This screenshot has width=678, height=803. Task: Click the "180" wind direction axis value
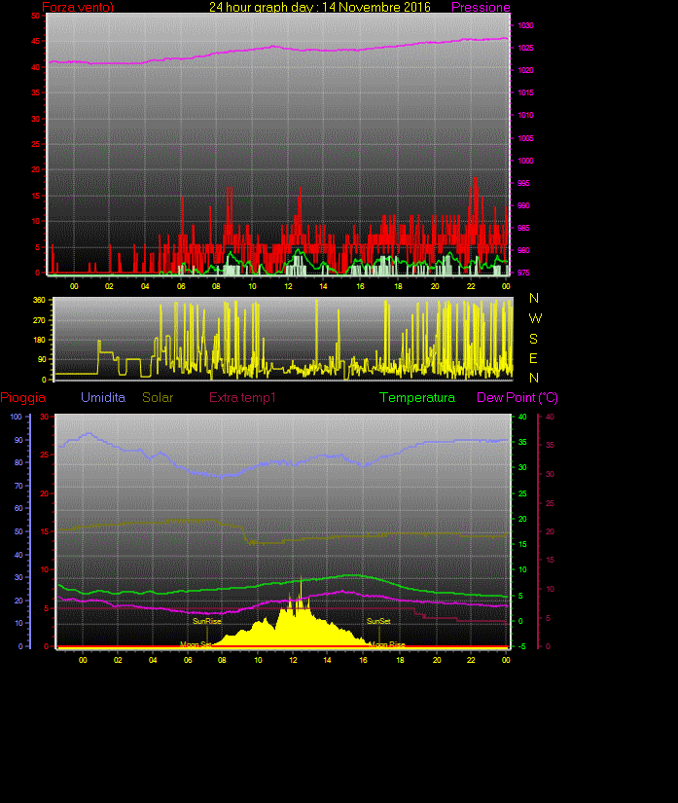(x=39, y=340)
